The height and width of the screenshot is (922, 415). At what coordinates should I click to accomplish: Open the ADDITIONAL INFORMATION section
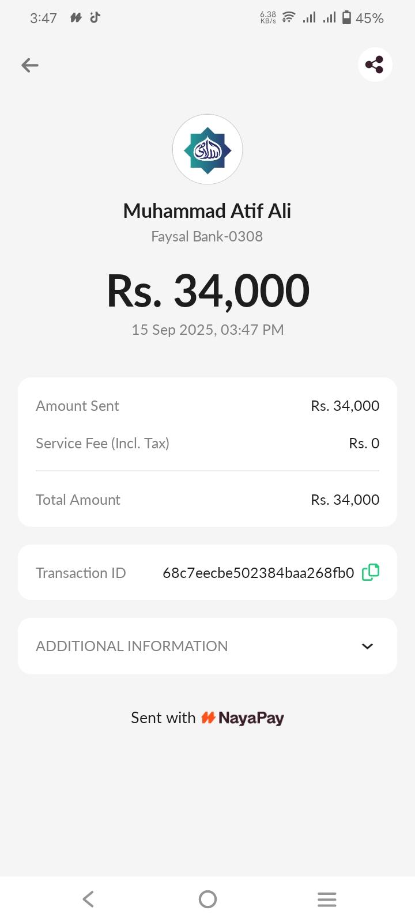click(132, 646)
